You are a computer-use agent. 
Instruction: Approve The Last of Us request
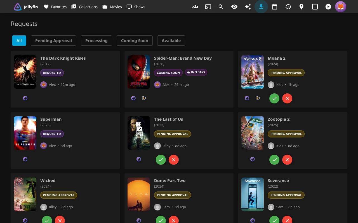[x=161, y=160]
